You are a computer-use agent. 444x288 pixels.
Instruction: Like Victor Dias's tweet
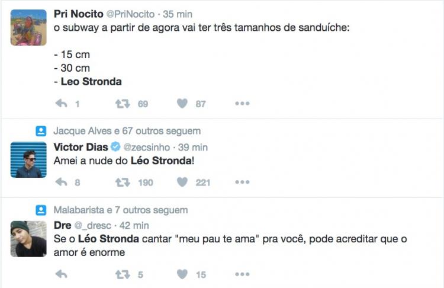182,183
